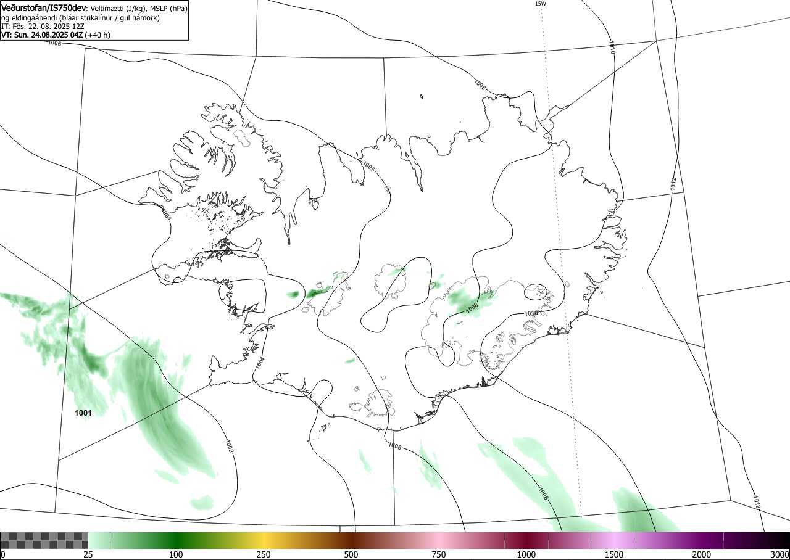Click the 15W longitude label
790x560 pixels.
pos(540,4)
